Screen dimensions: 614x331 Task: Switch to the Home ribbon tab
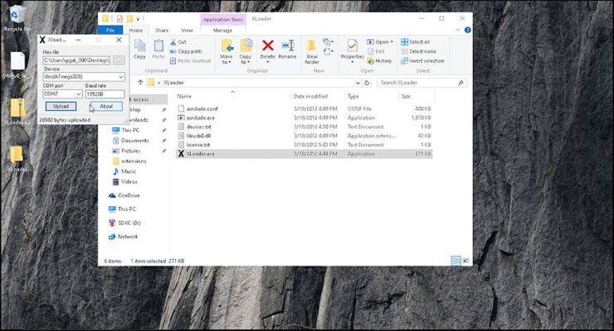pos(136,30)
